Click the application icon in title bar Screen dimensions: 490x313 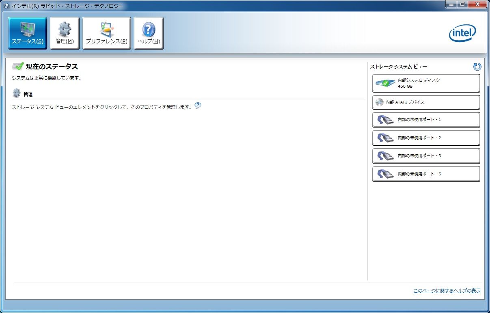pos(6,6)
